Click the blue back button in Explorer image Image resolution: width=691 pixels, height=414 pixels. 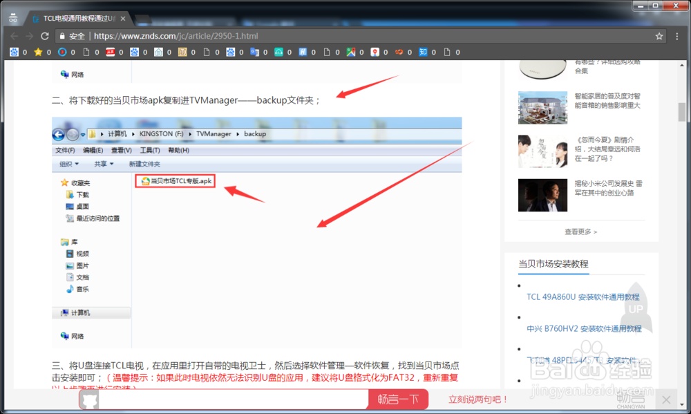tap(59, 135)
